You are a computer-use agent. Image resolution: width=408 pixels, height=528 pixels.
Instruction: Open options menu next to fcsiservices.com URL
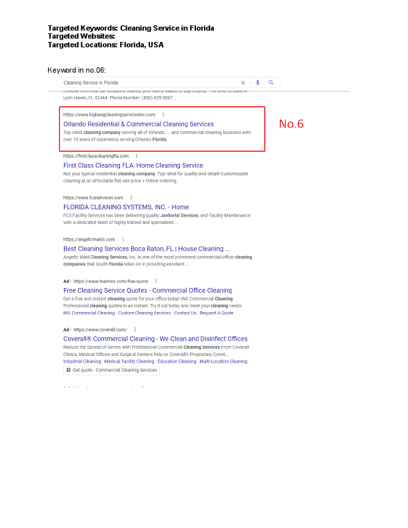click(131, 197)
